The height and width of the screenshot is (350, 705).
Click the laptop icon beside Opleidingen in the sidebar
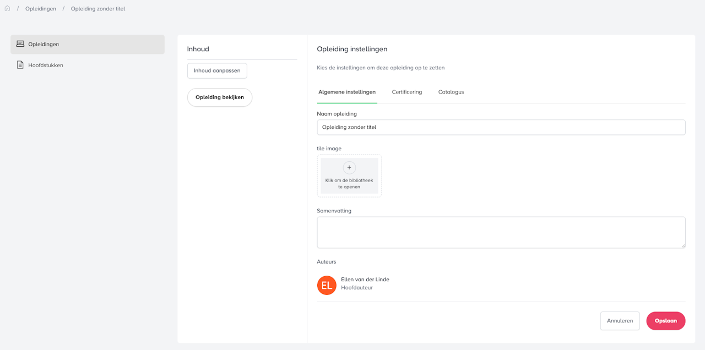20,44
